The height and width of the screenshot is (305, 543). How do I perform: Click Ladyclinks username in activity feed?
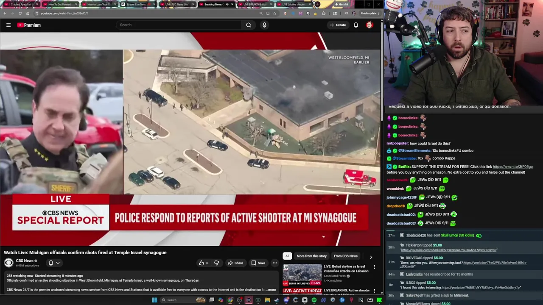tap(414, 274)
